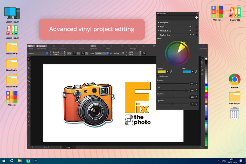The width and height of the screenshot is (246, 164).
Task: Enable the Single color checkbox
Action: (158, 76)
